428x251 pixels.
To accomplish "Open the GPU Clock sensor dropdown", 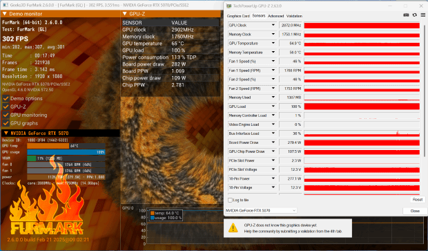I will click(273, 25).
